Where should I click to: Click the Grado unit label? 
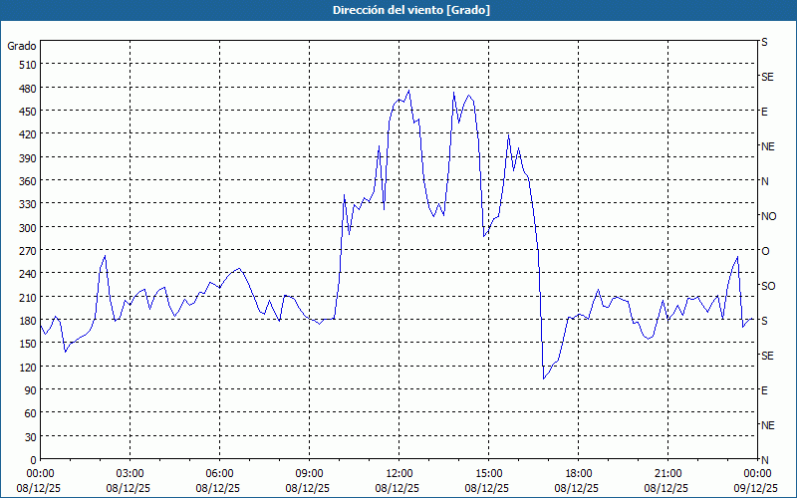22,46
